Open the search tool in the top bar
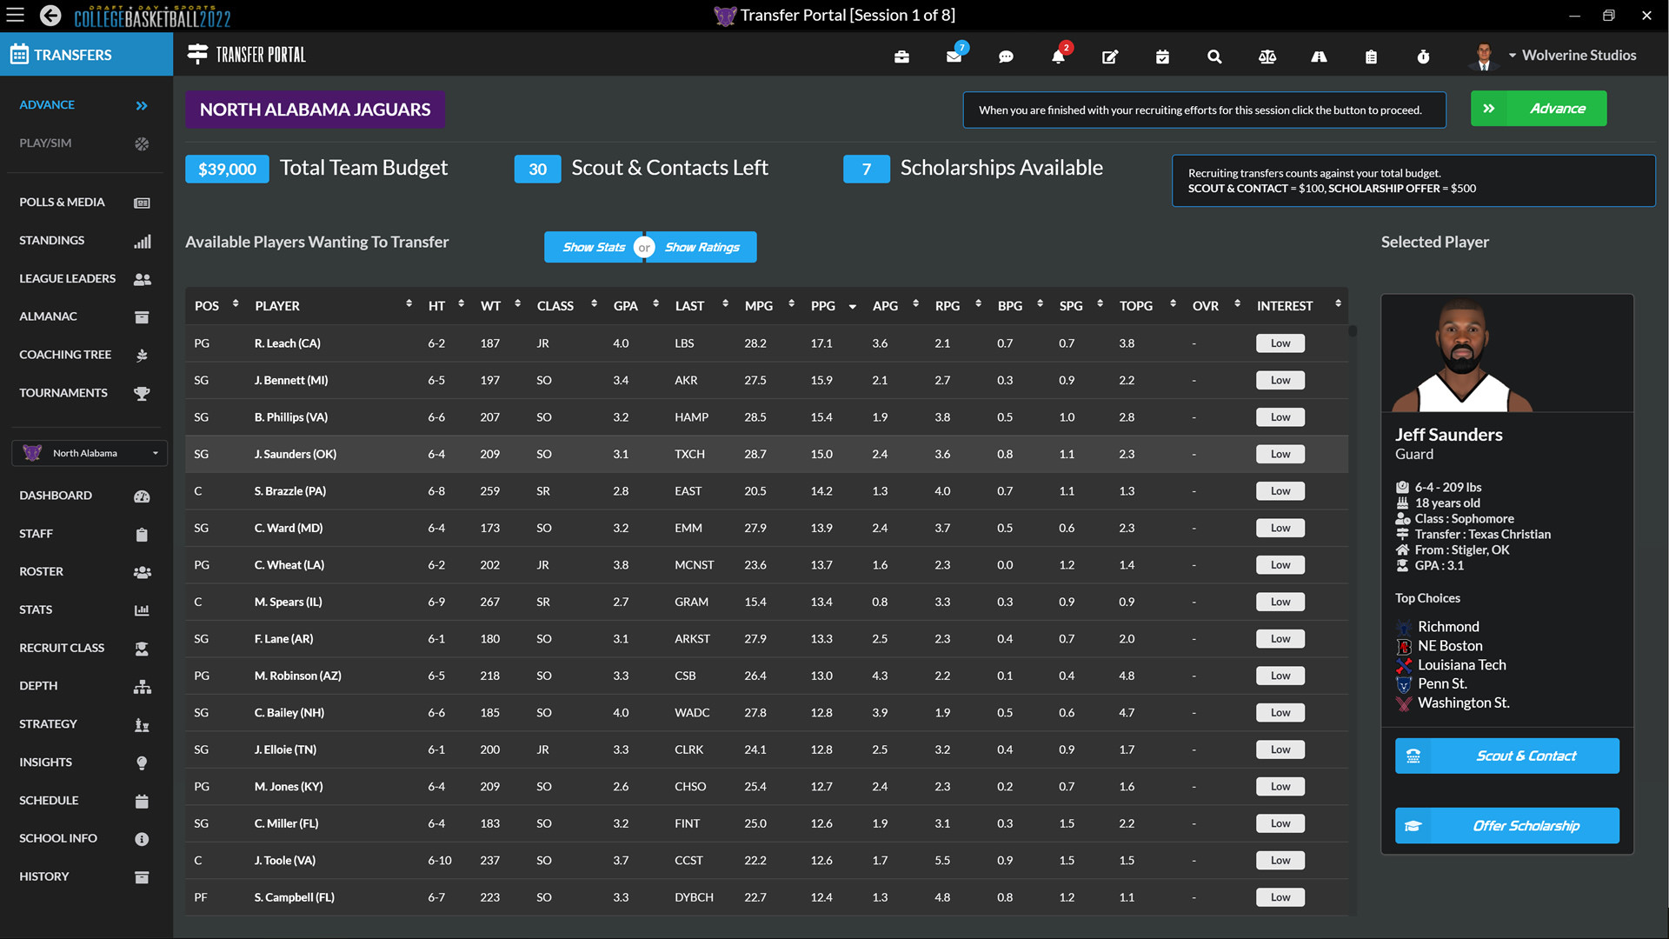Screen dimensions: 1669x939 tap(1214, 57)
